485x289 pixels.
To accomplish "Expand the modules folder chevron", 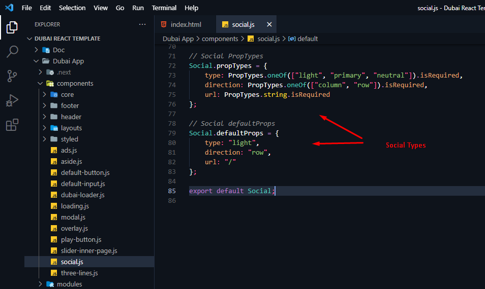I will coord(40,284).
